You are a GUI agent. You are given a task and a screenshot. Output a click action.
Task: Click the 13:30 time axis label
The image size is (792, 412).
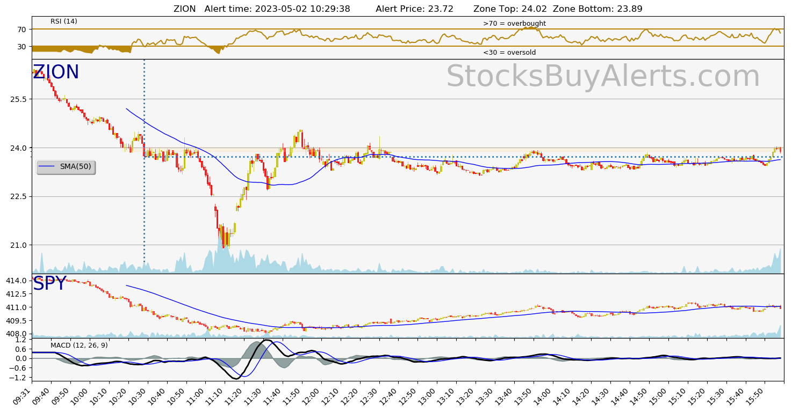click(485, 396)
